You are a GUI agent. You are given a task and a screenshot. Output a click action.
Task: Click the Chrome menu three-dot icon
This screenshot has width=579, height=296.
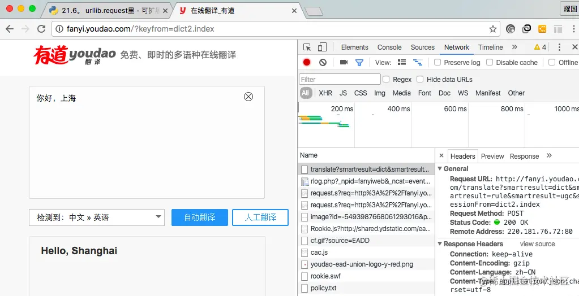click(x=573, y=29)
